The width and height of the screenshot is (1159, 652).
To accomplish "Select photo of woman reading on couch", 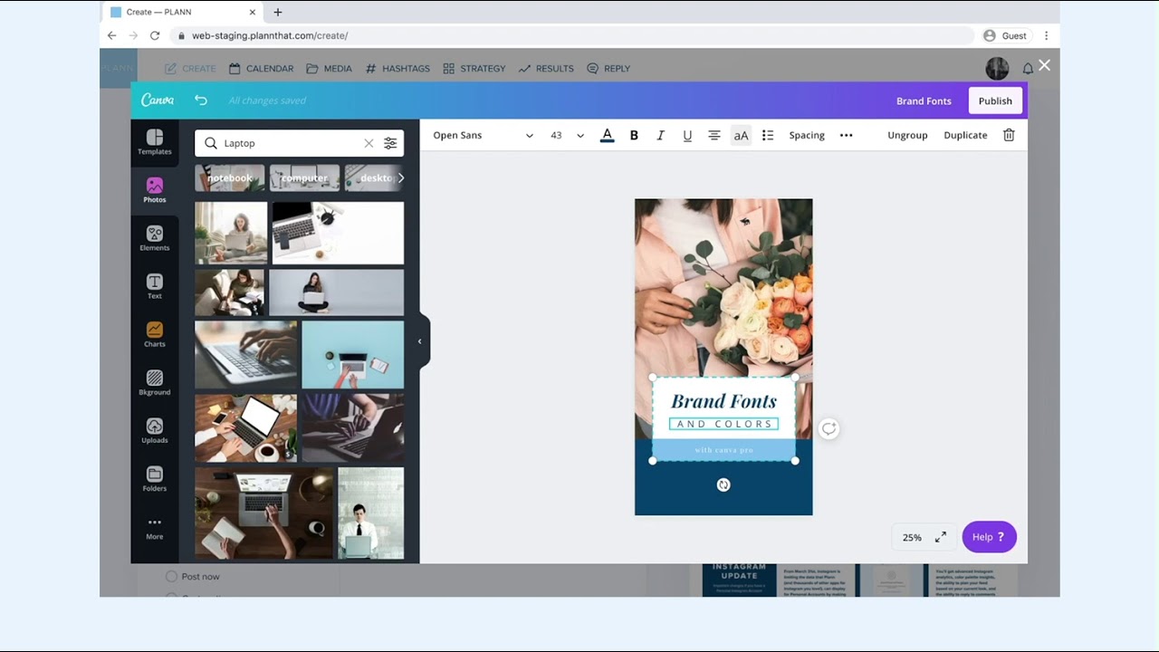I will (230, 292).
